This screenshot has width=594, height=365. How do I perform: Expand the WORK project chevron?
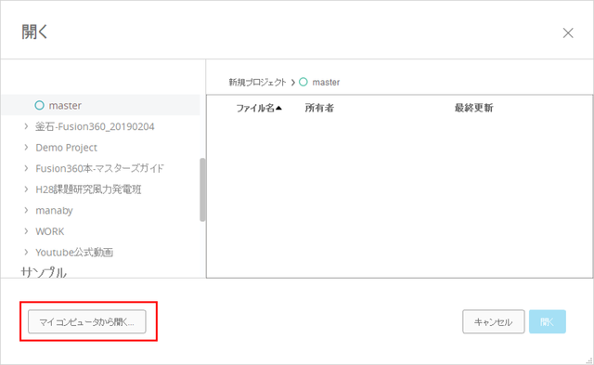(x=26, y=231)
